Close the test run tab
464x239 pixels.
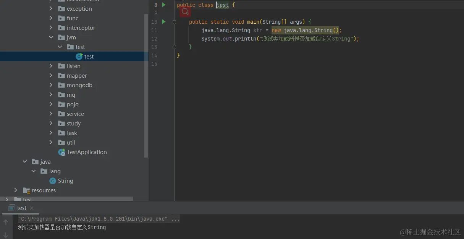click(32, 208)
